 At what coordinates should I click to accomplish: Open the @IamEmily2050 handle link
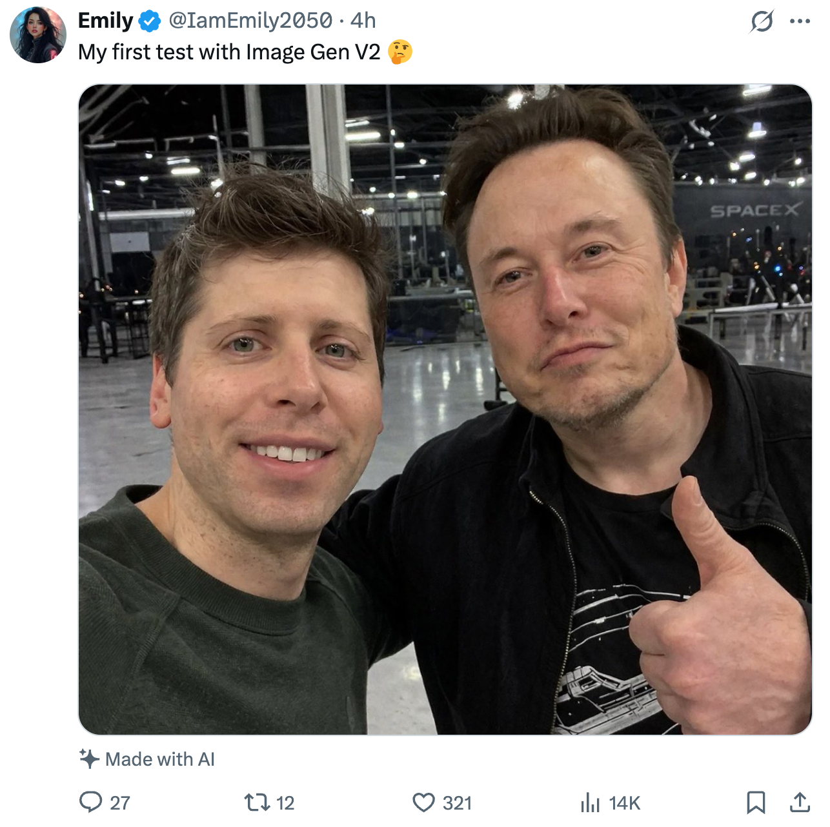(251, 21)
